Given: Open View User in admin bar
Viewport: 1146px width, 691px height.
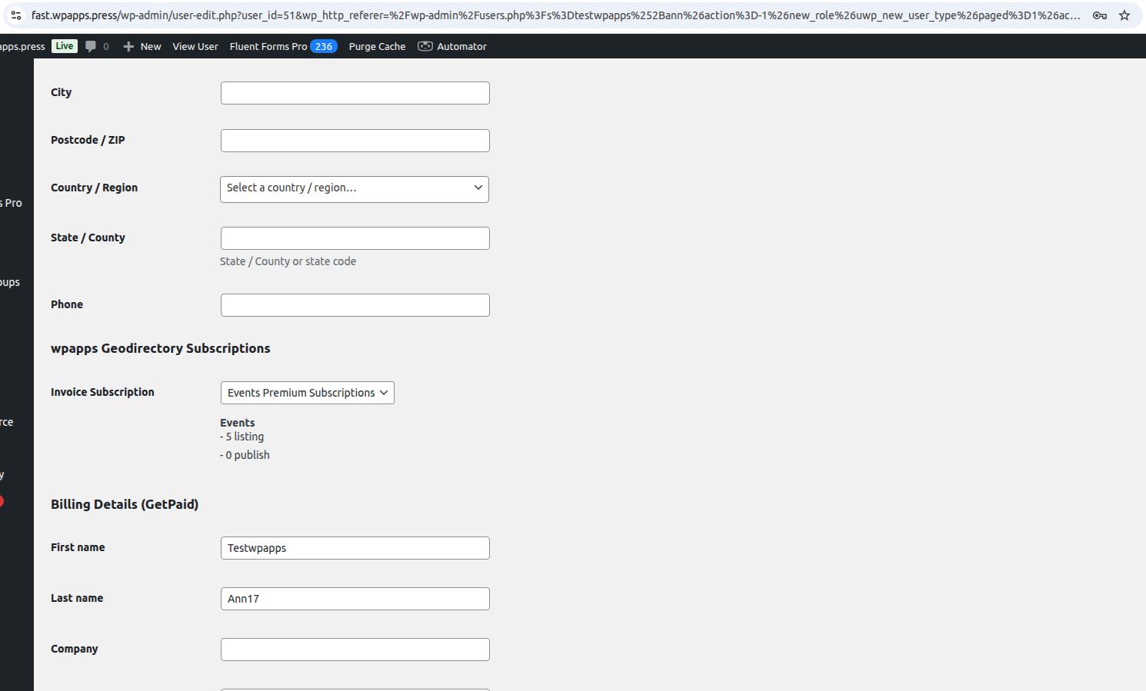Looking at the screenshot, I should click(195, 47).
